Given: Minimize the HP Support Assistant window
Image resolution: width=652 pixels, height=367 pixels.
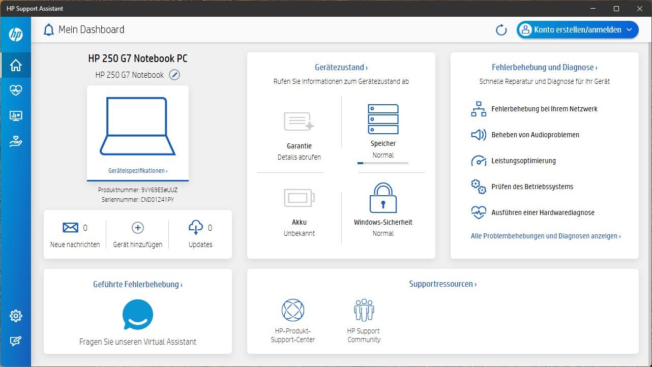Looking at the screenshot, I should 593,9.
